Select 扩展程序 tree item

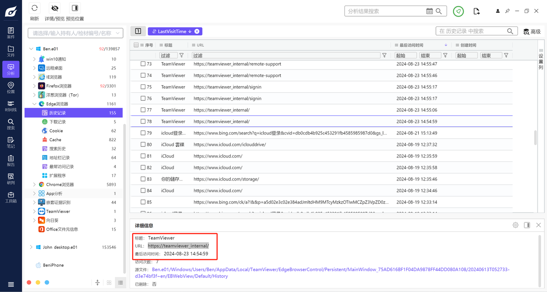(x=74, y=176)
